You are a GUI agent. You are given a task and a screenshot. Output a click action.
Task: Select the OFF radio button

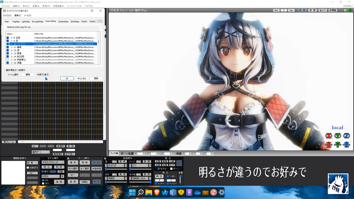coord(43,184)
